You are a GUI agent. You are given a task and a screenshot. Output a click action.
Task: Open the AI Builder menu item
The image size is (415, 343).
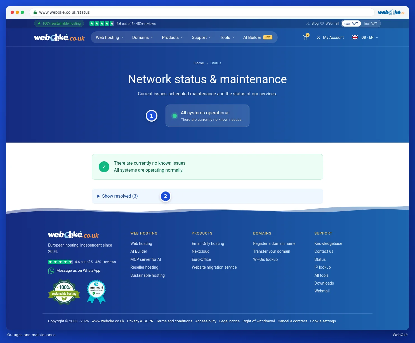pyautogui.click(x=258, y=37)
